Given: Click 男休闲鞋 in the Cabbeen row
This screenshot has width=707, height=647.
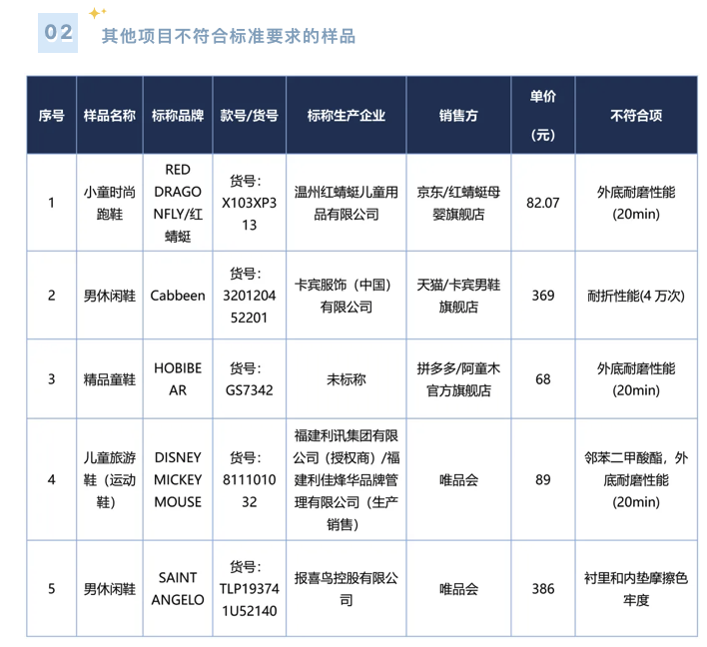Looking at the screenshot, I should (x=110, y=296).
